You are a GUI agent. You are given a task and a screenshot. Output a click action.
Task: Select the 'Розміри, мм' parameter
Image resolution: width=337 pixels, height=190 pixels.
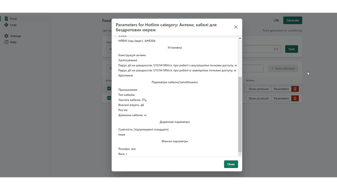127,149
